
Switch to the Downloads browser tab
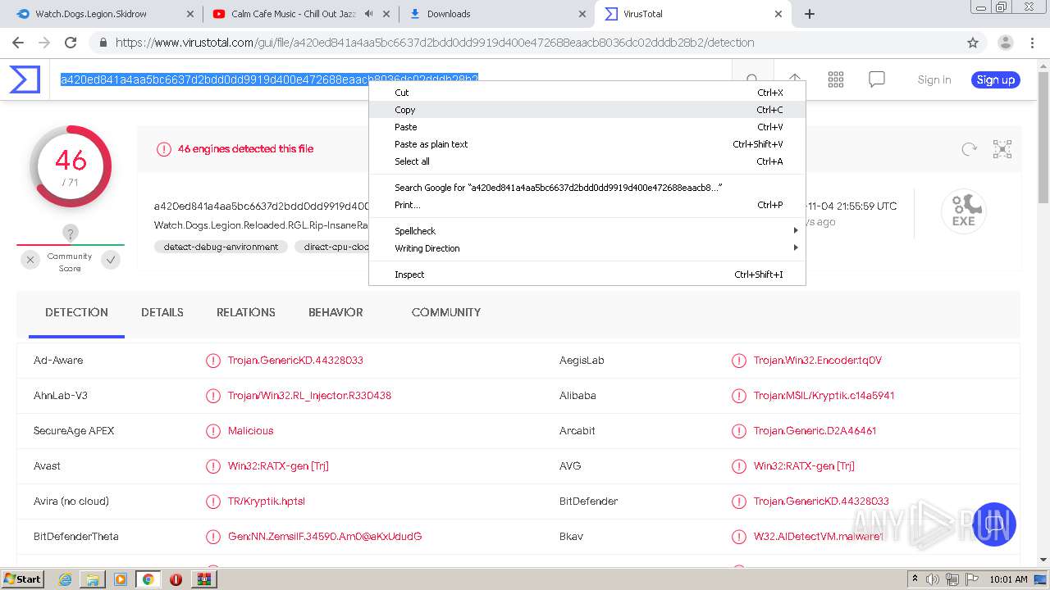point(497,14)
